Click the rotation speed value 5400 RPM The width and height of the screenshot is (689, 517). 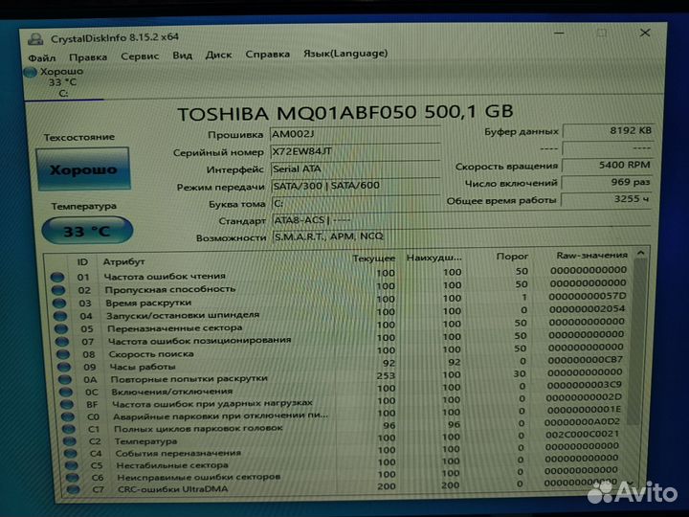[x=608, y=166]
